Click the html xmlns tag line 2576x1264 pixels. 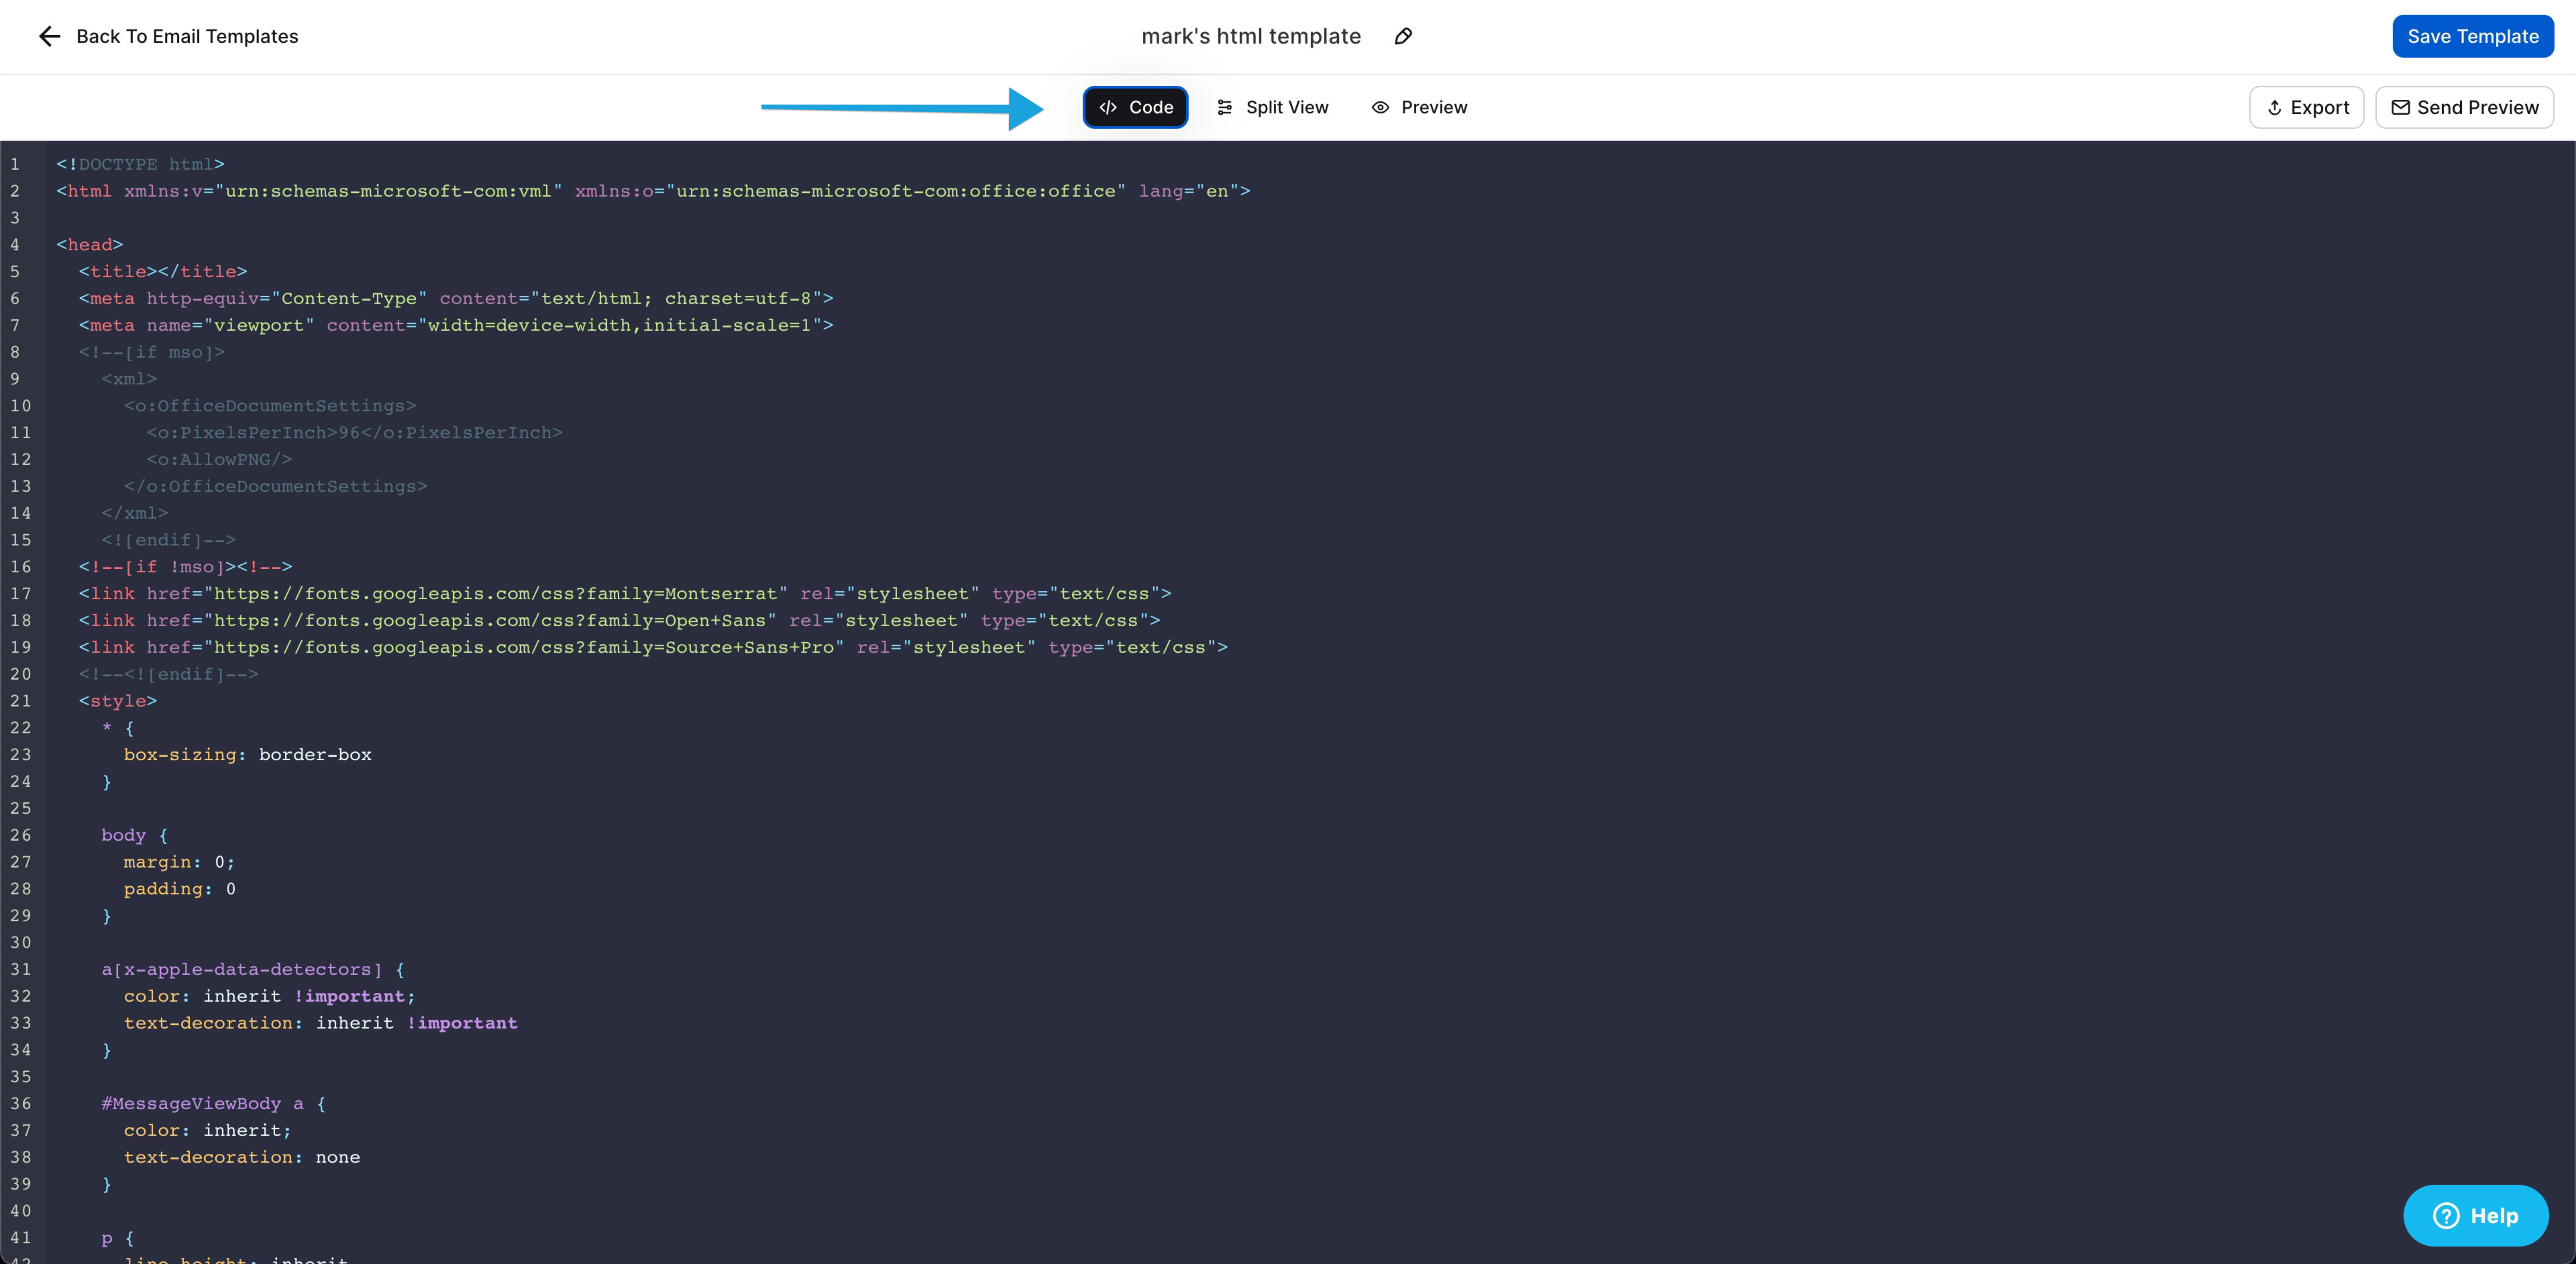click(653, 191)
